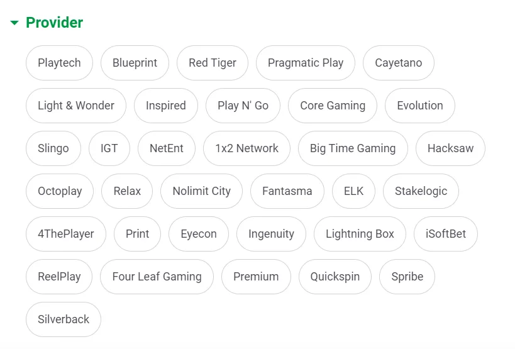This screenshot has height=349, width=515.
Task: Filter by Evolution provider
Action: pos(420,106)
